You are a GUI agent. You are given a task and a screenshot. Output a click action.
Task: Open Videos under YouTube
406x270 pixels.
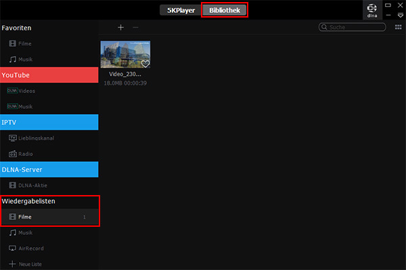click(49, 91)
